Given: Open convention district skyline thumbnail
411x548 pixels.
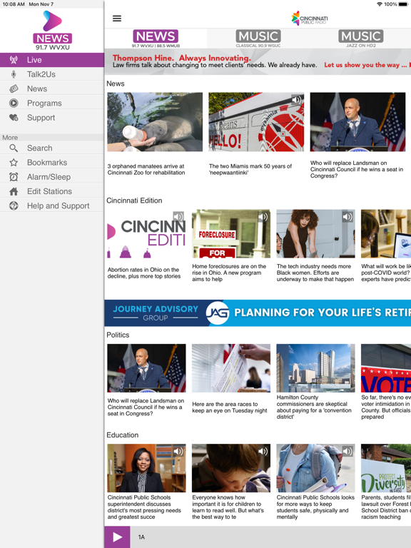Looking at the screenshot, I should (x=315, y=368).
